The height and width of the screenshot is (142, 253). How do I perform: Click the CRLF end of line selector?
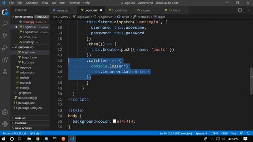point(225,133)
